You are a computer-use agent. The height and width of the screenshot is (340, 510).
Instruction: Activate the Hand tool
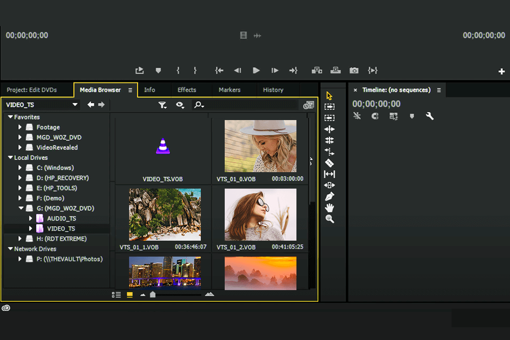(329, 208)
